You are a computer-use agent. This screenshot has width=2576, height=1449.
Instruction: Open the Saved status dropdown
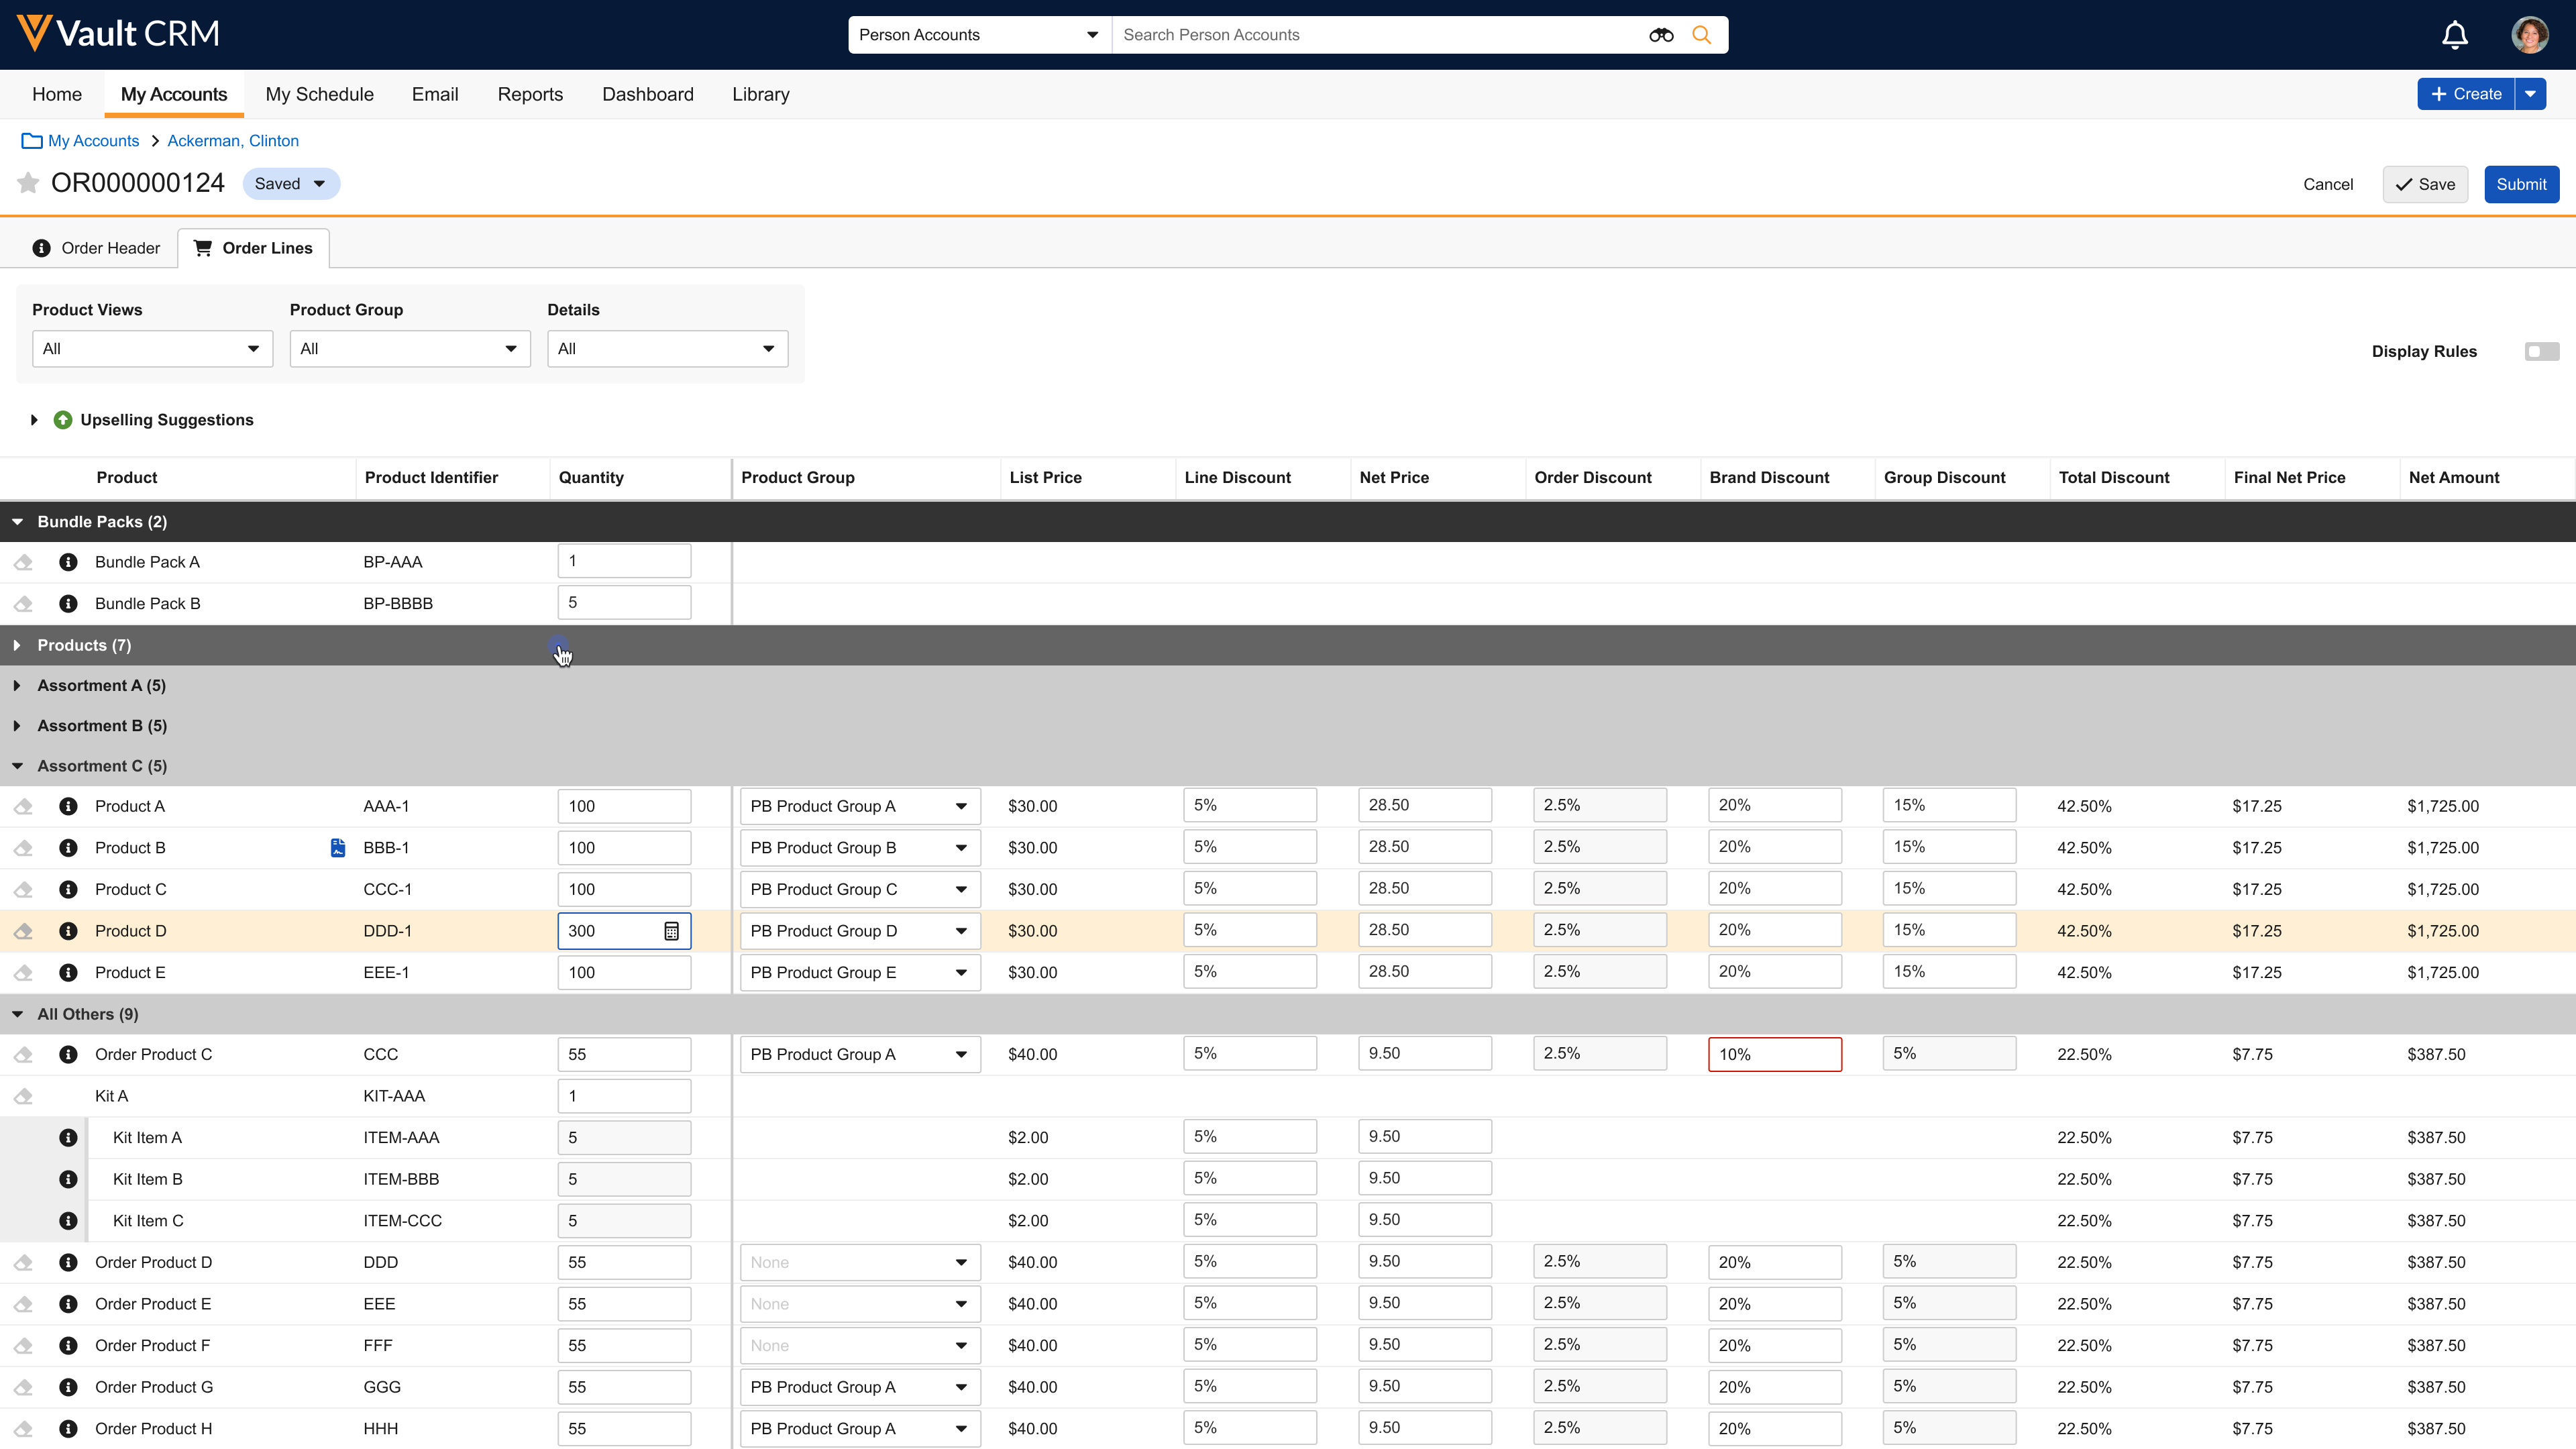[290, 184]
